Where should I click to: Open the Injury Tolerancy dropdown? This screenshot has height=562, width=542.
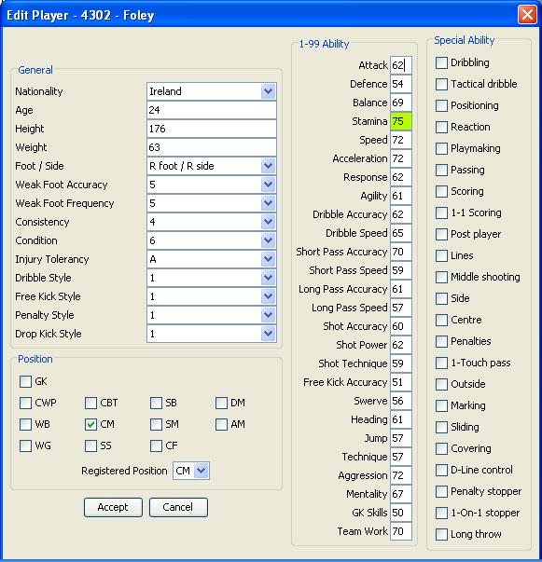269,259
